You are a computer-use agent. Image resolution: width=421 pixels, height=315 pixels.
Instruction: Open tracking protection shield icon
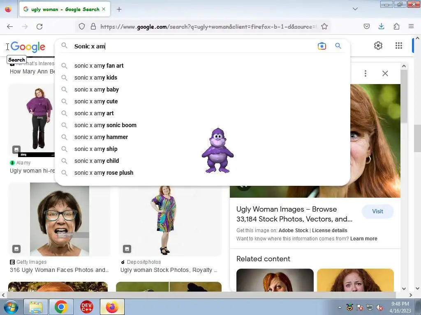[82, 26]
